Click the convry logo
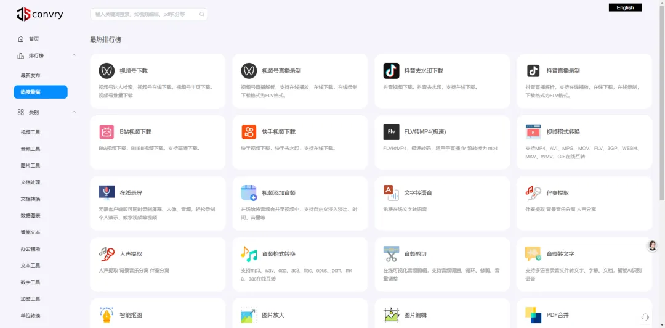This screenshot has width=665, height=328. pyautogui.click(x=40, y=14)
